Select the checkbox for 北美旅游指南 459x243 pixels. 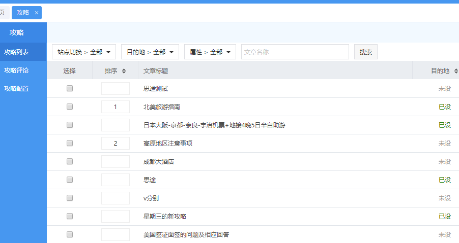pyautogui.click(x=70, y=107)
